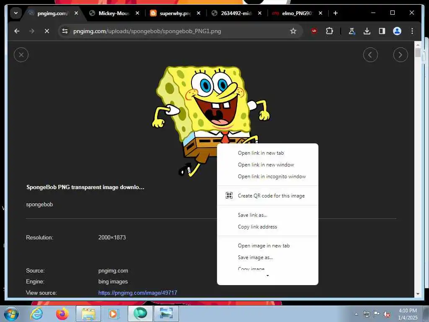The width and height of the screenshot is (429, 322).
Task: Open the Extensions puzzle menu
Action: [x=329, y=31]
